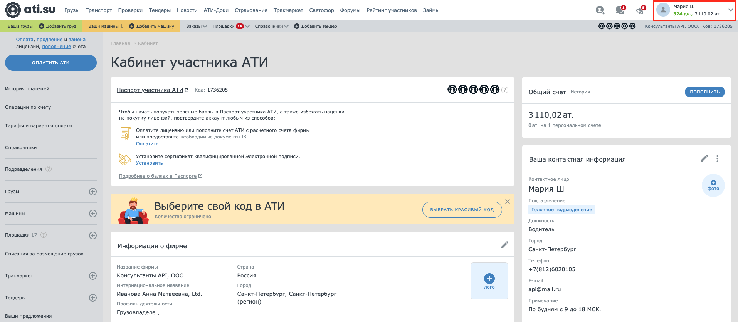
Task: Open the Светофор menu item
Action: 321,10
